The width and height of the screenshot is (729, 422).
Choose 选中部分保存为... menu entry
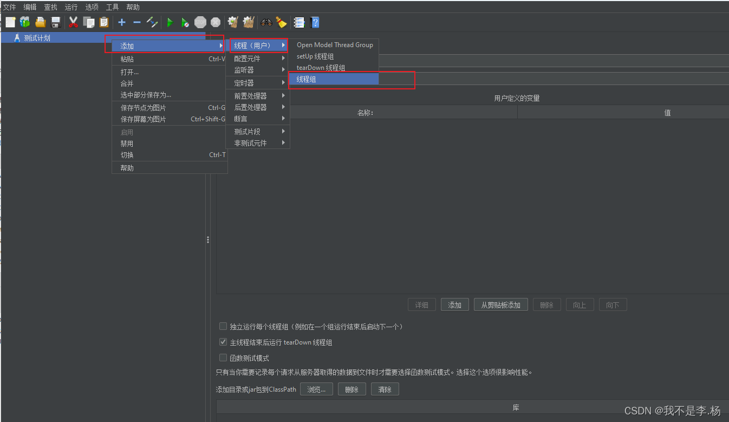pyautogui.click(x=170, y=95)
